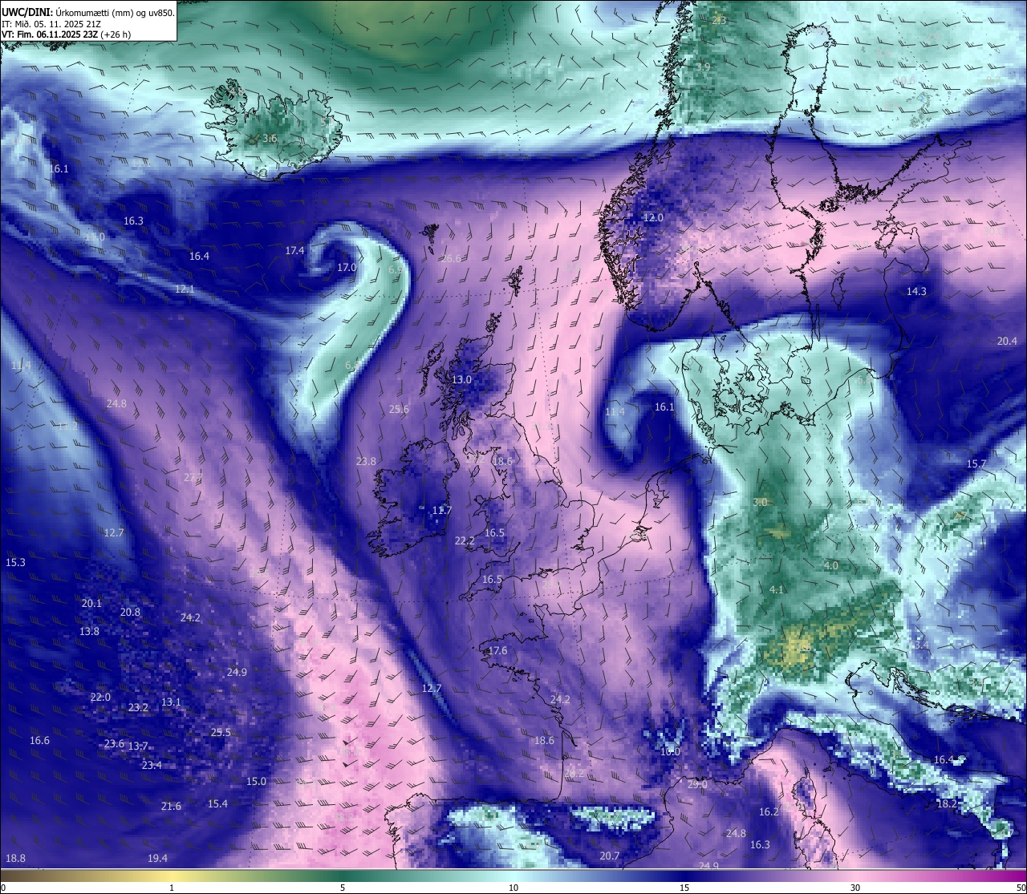Click the 10 tick on the colour scale
Screen dimensions: 1027x894
513,888
